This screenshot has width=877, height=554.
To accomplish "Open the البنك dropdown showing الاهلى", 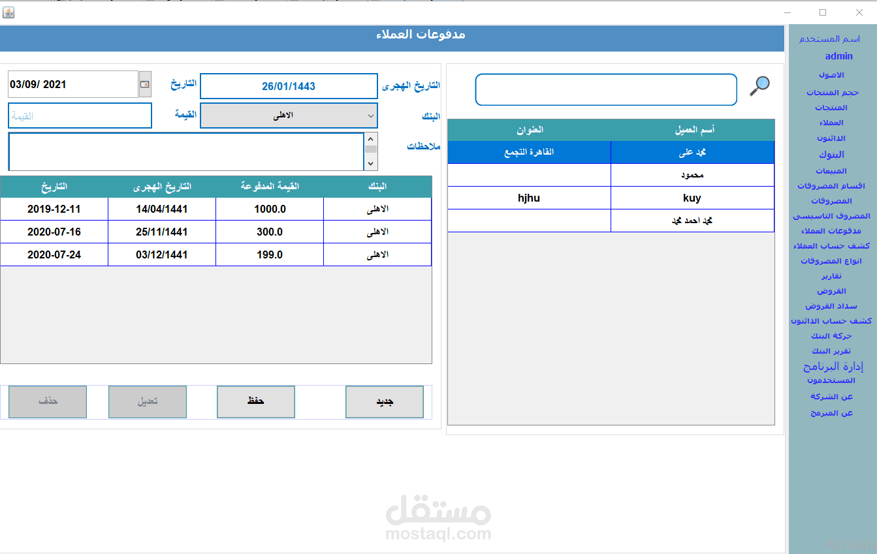I will point(289,115).
